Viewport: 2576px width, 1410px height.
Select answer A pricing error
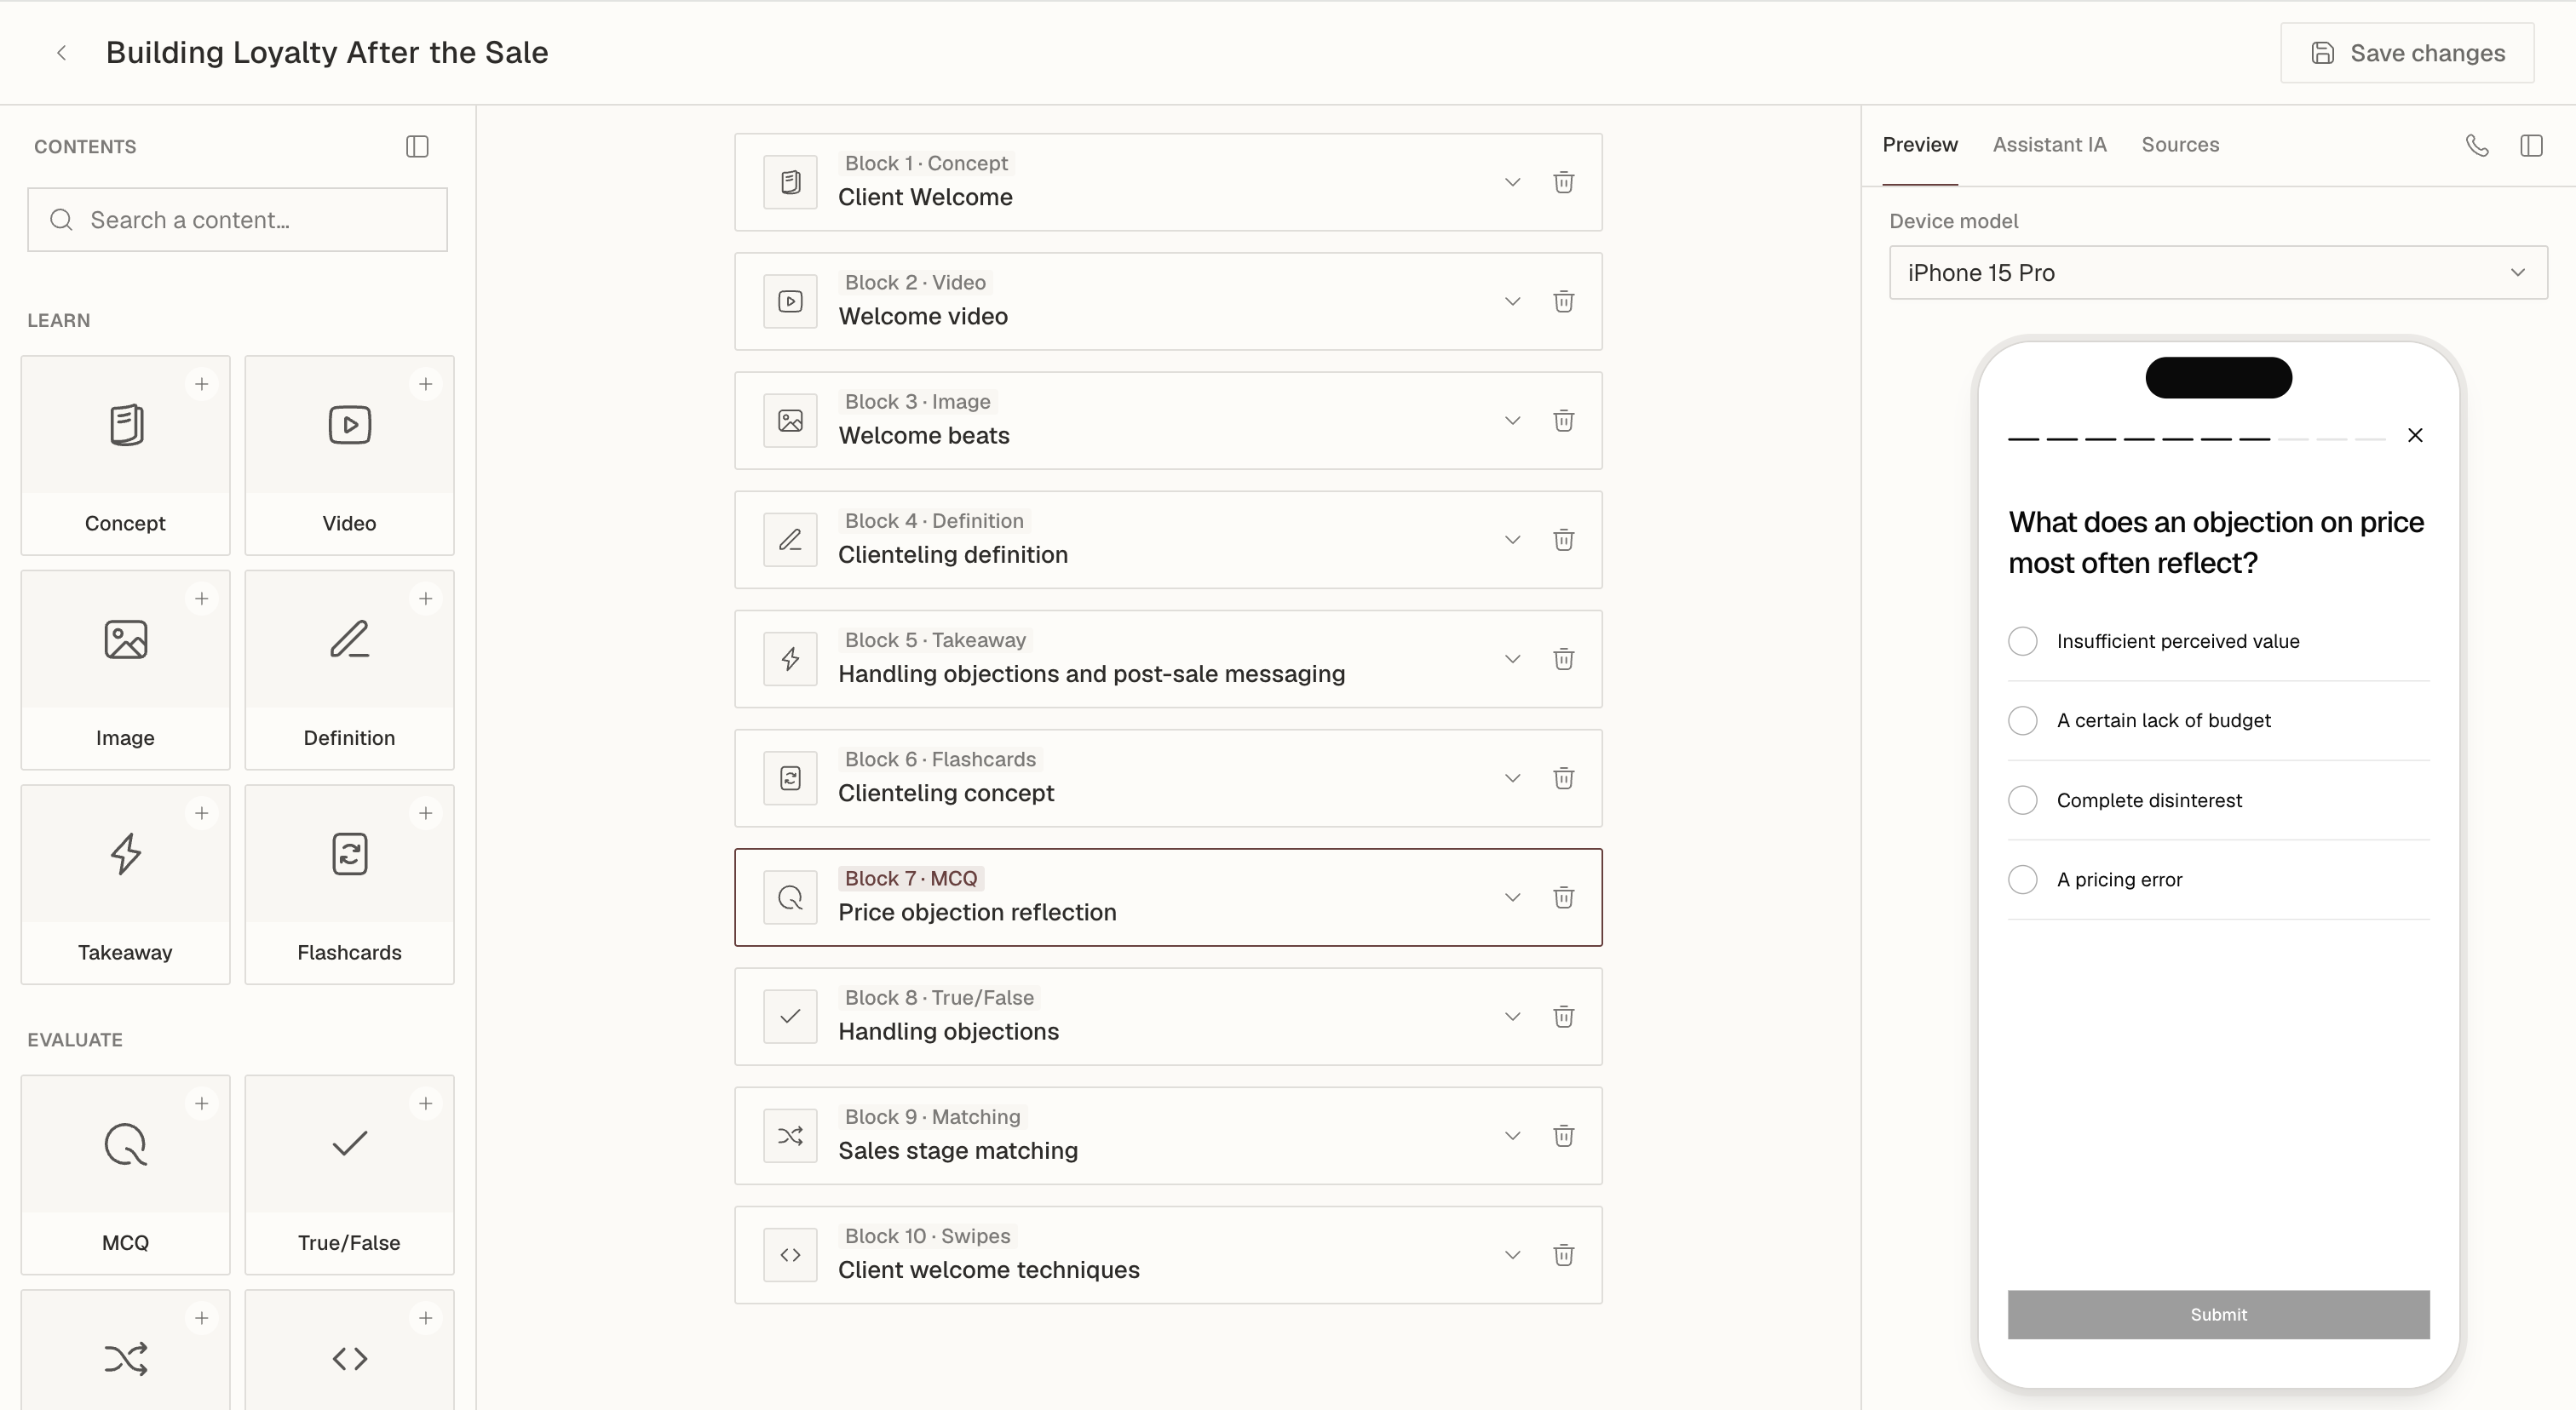2218,880
